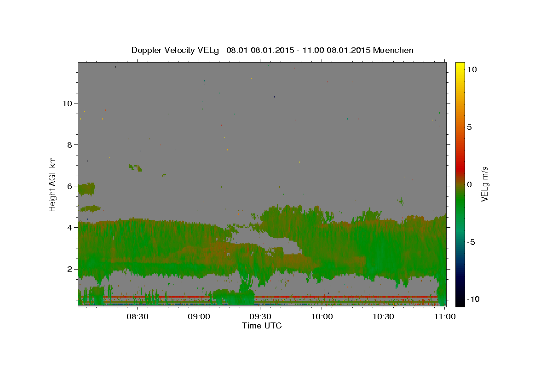Image resolution: width=552 pixels, height=368 pixels.
Task: Click the height tick label 10
Action: tap(67, 103)
